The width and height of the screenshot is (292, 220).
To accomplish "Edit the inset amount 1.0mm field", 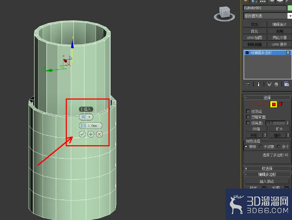I will click(91, 126).
